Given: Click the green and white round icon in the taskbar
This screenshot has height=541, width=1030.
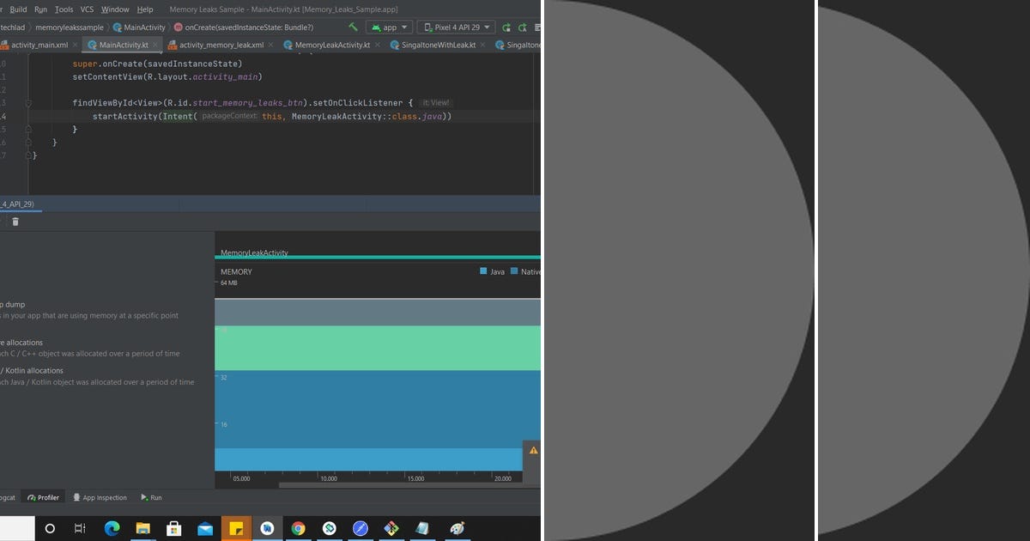Looking at the screenshot, I should coord(329,528).
